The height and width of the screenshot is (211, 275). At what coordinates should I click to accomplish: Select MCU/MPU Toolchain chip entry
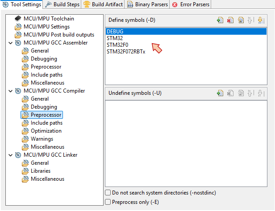click(49, 19)
